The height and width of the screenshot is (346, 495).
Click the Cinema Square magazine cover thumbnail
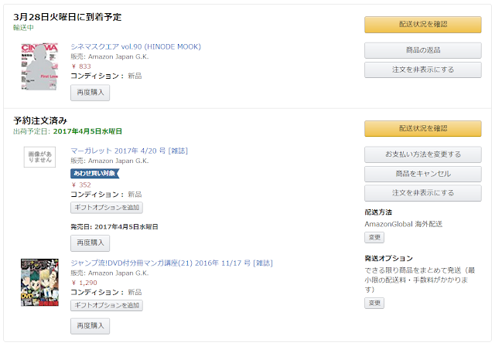pos(41,66)
